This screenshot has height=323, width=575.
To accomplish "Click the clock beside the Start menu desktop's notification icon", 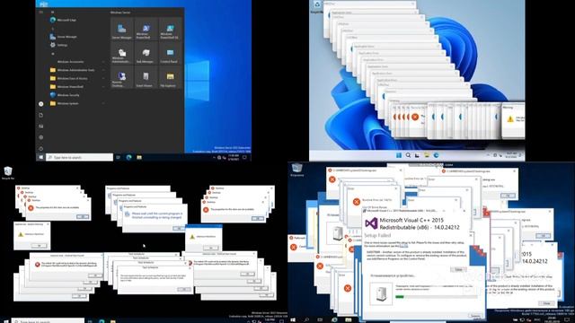I will pos(234,158).
